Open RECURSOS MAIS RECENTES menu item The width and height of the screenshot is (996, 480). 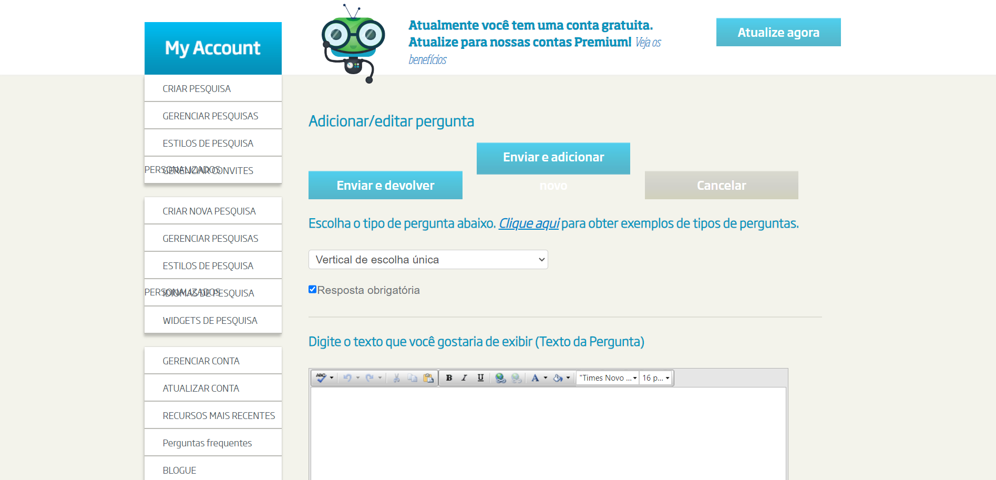coord(213,415)
